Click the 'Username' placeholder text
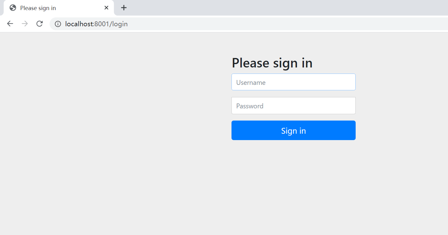This screenshot has width=448, height=235. click(251, 82)
